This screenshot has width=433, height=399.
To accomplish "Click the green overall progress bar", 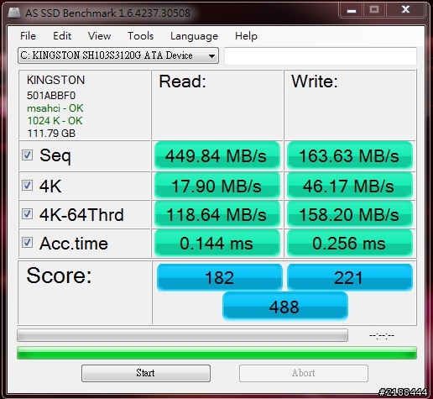I will (x=216, y=353).
